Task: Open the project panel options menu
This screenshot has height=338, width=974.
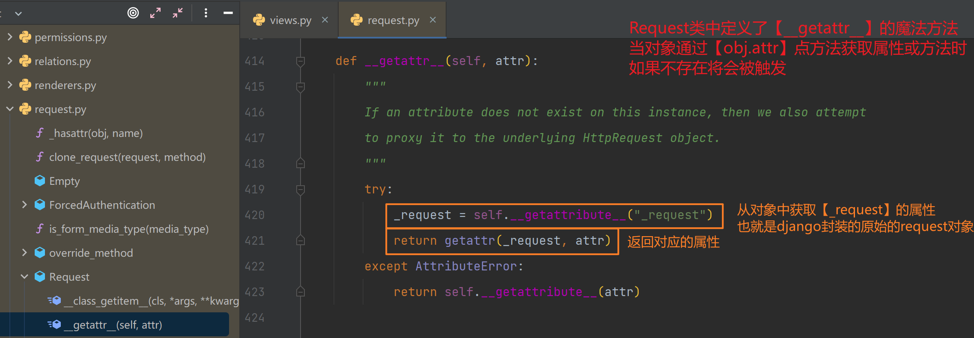Action: point(206,13)
